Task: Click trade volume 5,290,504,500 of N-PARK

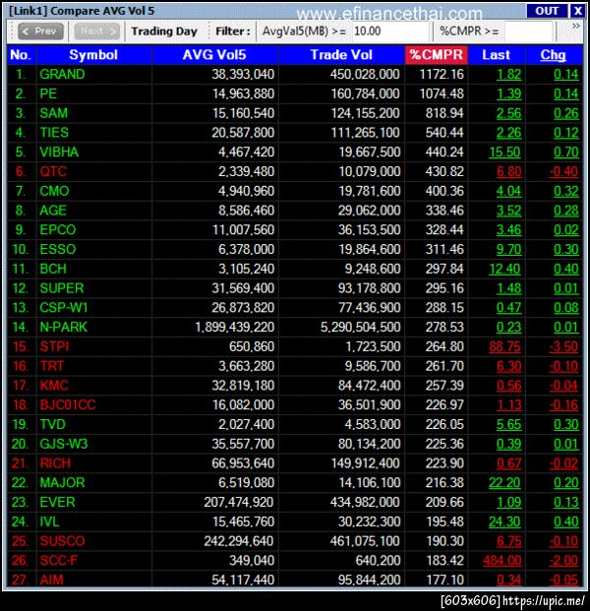Action: pyautogui.click(x=360, y=327)
